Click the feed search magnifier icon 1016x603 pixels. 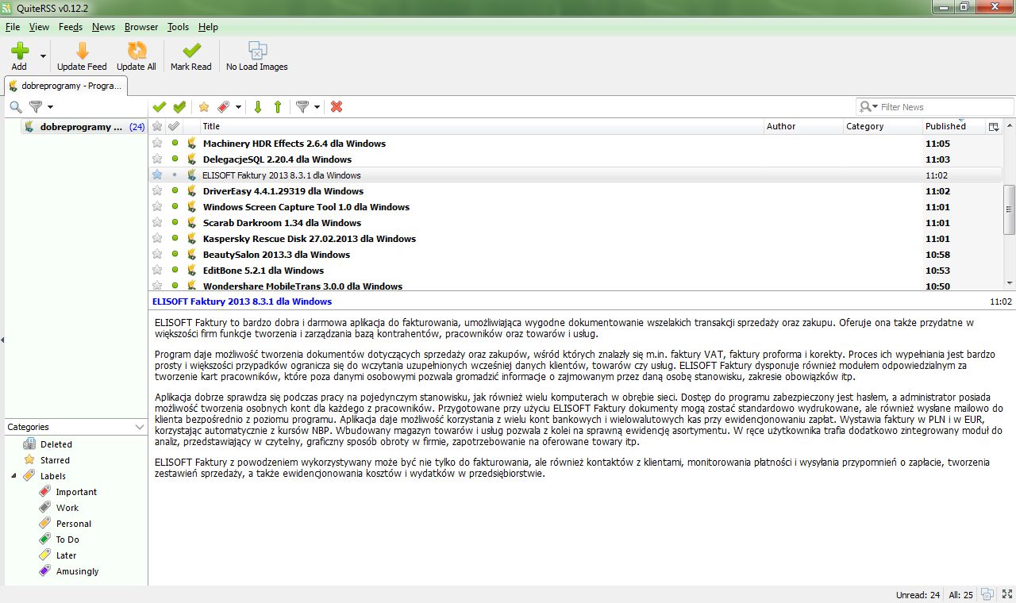tap(16, 107)
